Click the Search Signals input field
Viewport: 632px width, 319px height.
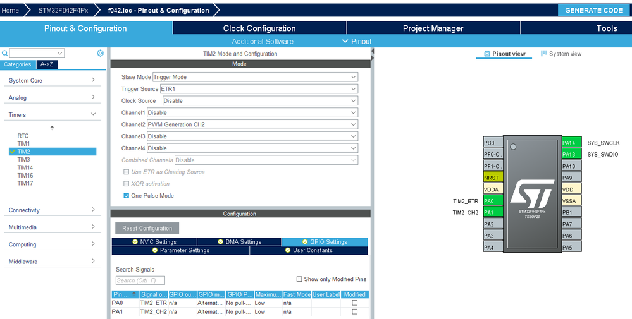tap(140, 280)
